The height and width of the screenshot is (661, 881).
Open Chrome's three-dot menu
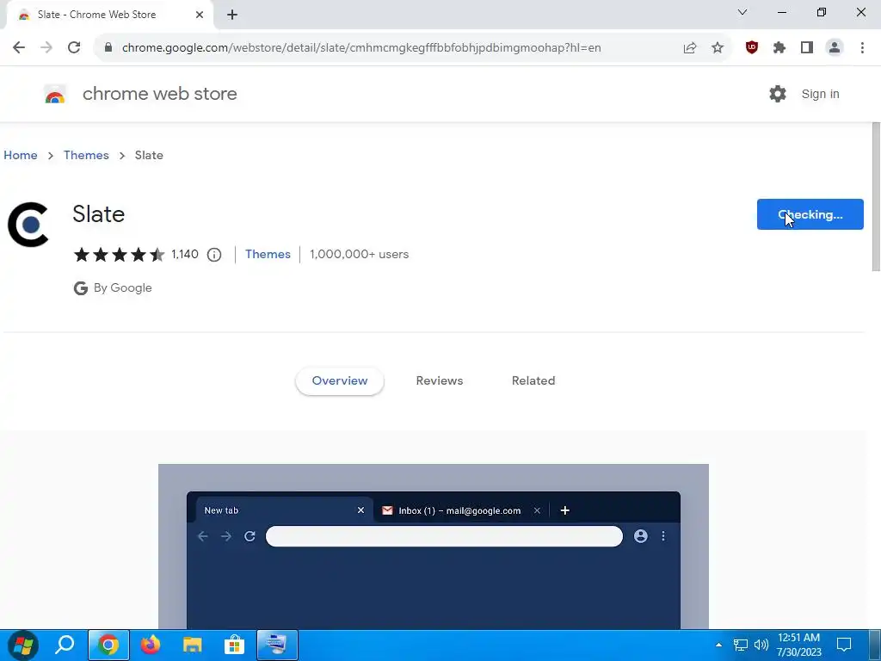(862, 48)
